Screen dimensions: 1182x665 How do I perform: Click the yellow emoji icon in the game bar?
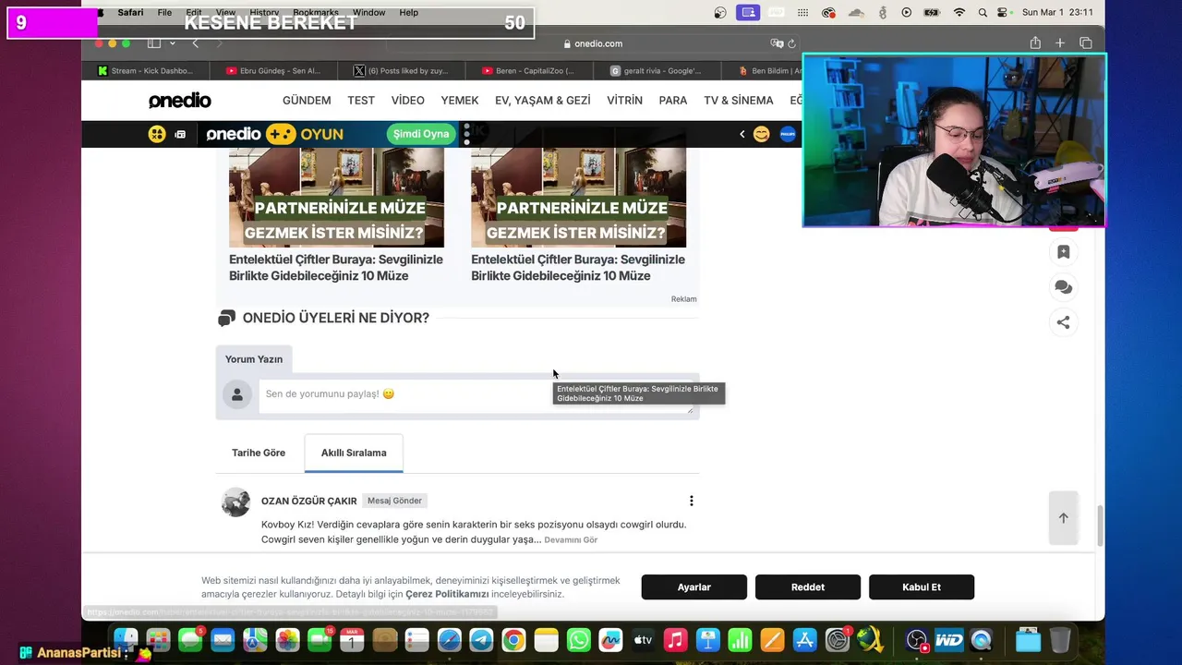pyautogui.click(x=157, y=134)
